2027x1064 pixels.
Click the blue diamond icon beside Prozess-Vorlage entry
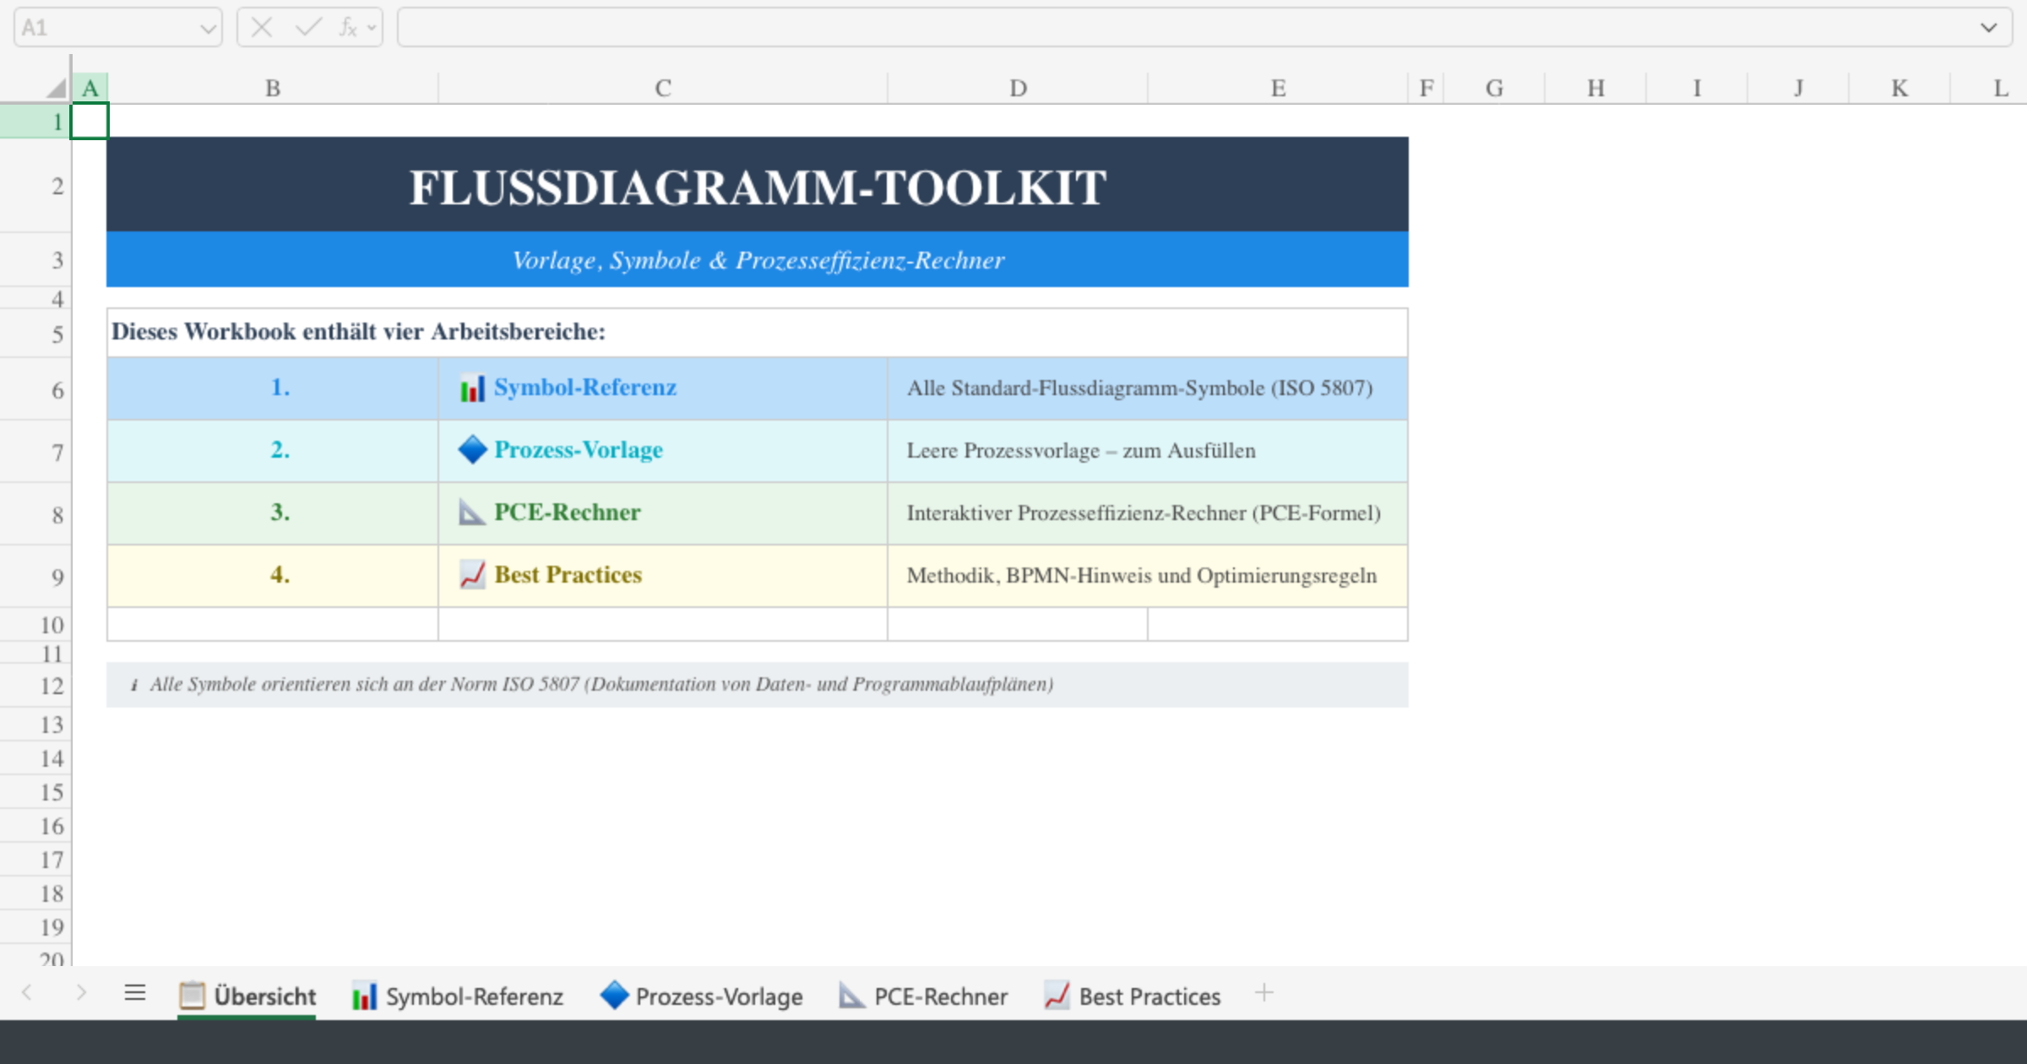tap(471, 450)
